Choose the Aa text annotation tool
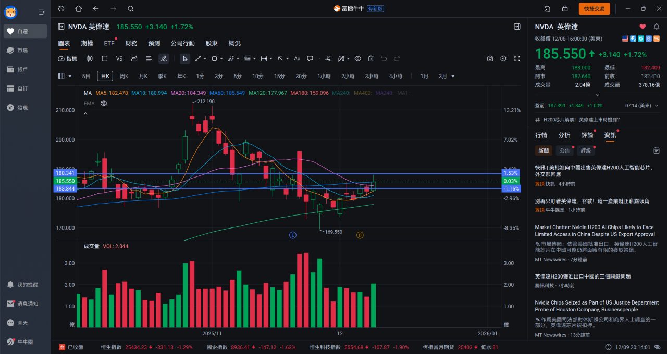This screenshot has width=667, height=354. [x=297, y=59]
